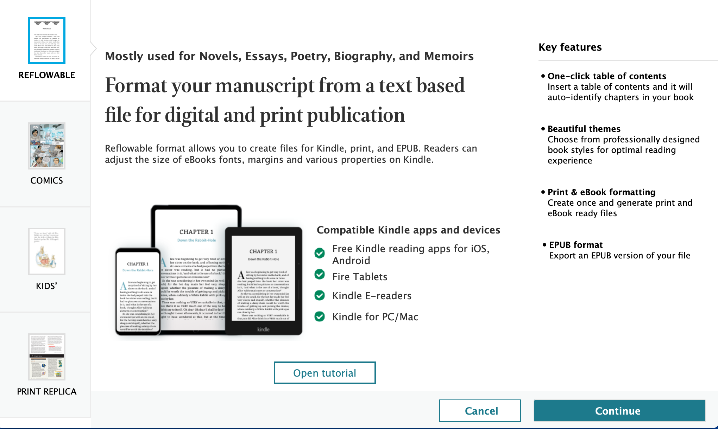This screenshot has height=429, width=718.
Task: Click the Kindle e-reader device image
Action: click(x=264, y=281)
